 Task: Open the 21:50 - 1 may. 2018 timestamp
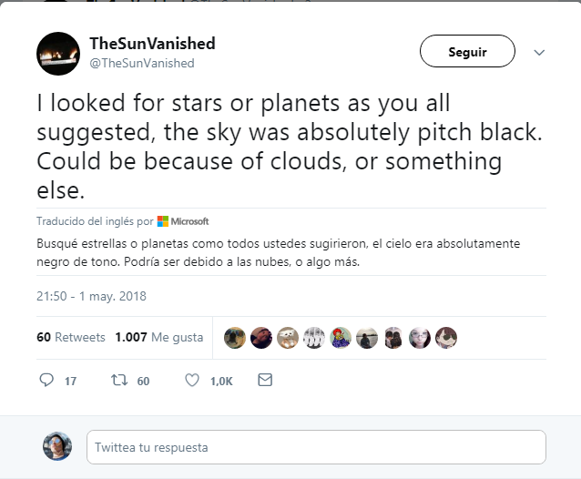tap(91, 296)
